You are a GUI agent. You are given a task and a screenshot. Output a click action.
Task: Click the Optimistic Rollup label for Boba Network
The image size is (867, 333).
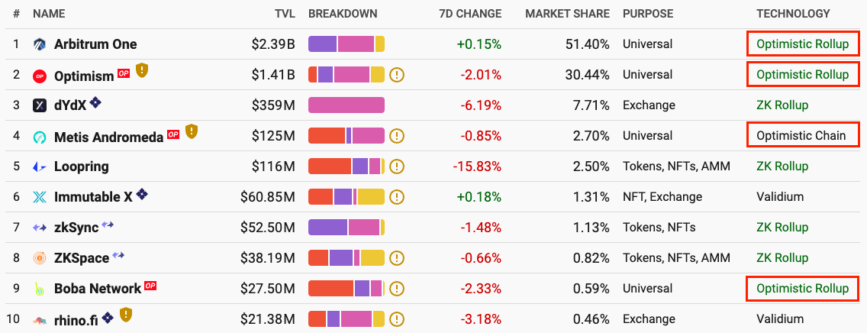click(x=802, y=289)
